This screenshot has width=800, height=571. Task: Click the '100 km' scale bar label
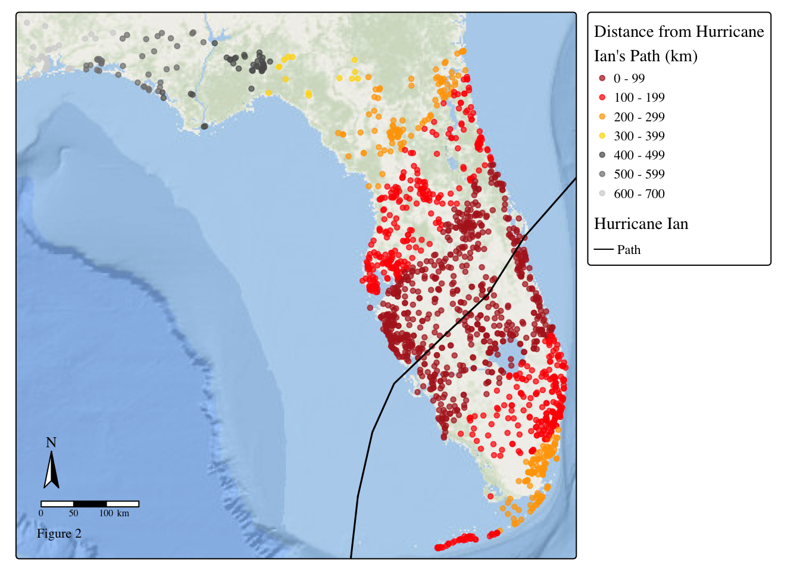tap(114, 513)
